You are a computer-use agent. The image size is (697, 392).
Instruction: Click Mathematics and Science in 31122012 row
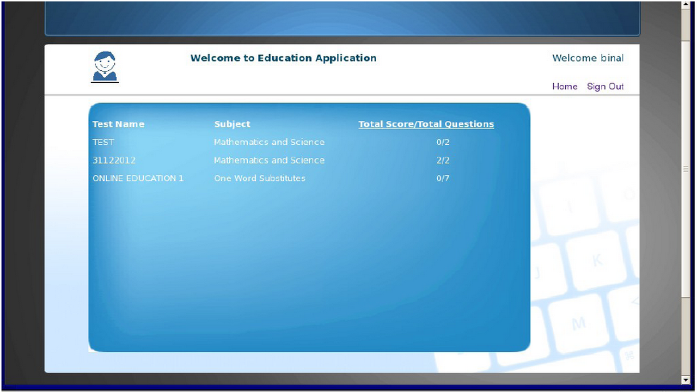click(x=269, y=161)
